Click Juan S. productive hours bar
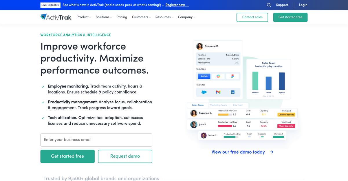 click(225, 126)
